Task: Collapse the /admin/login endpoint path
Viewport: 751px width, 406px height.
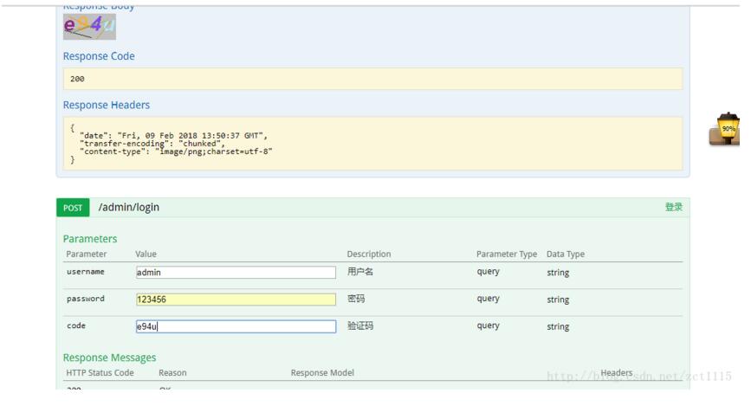Action: pos(129,207)
